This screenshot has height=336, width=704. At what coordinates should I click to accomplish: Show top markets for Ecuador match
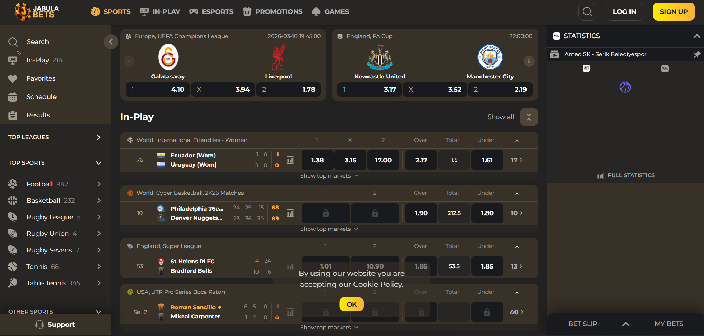[x=329, y=176]
